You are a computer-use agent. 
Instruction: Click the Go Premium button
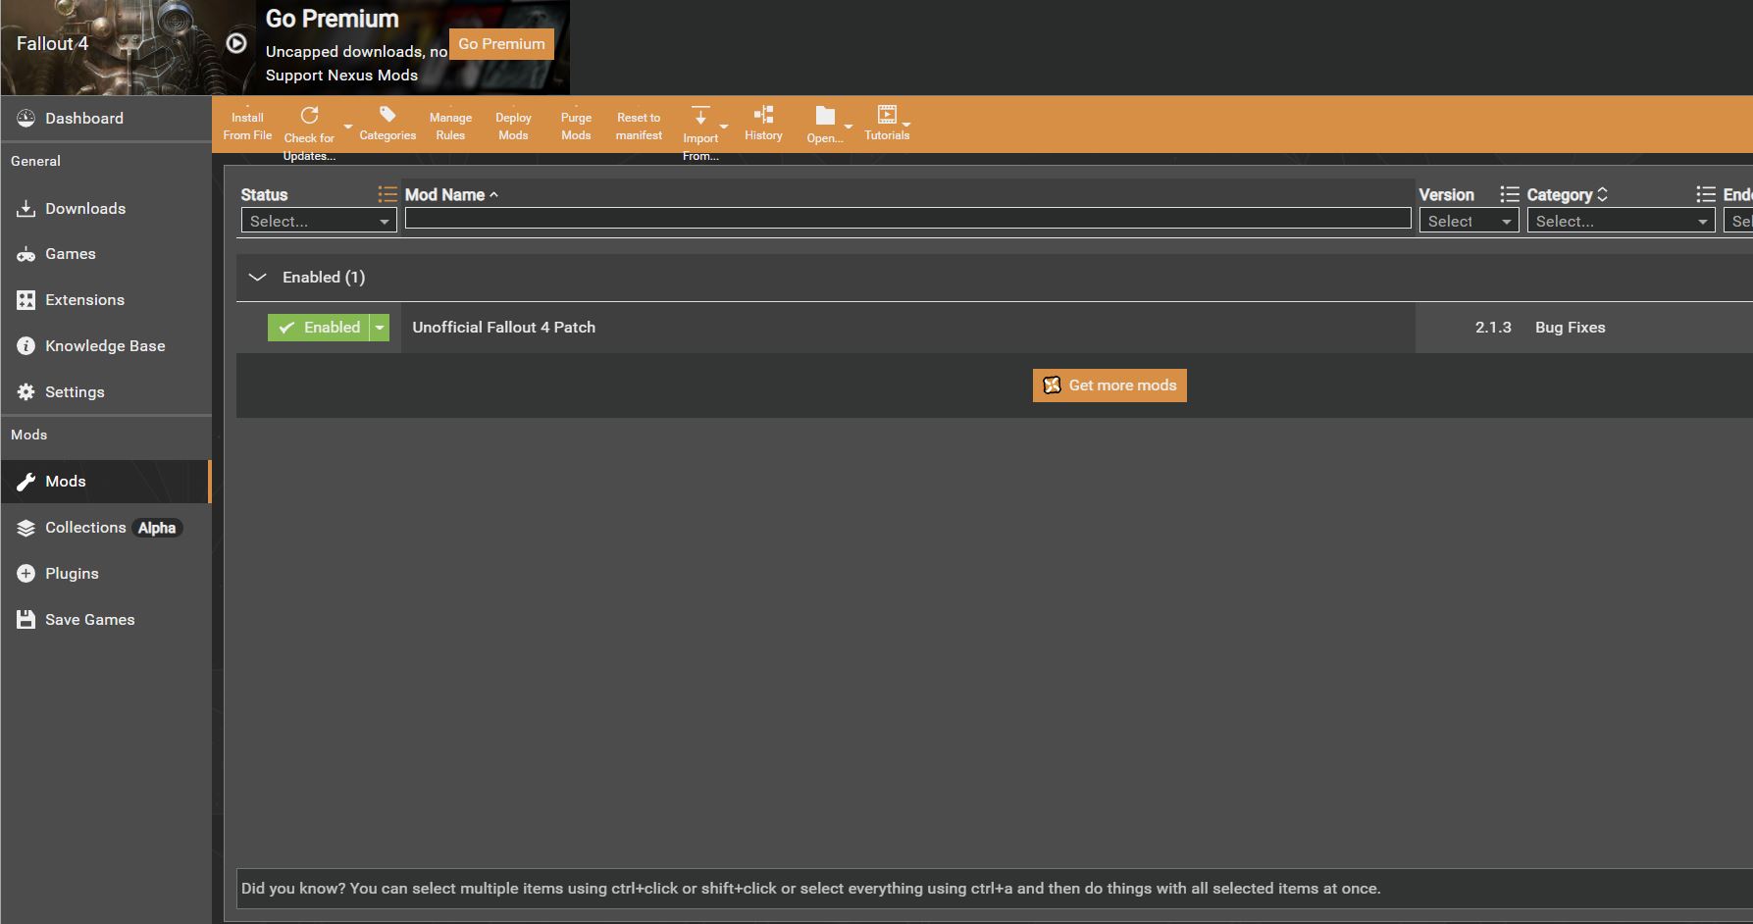501,44
